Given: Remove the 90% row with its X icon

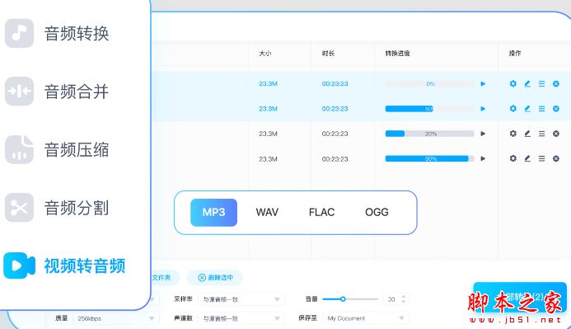Looking at the screenshot, I should [556, 158].
